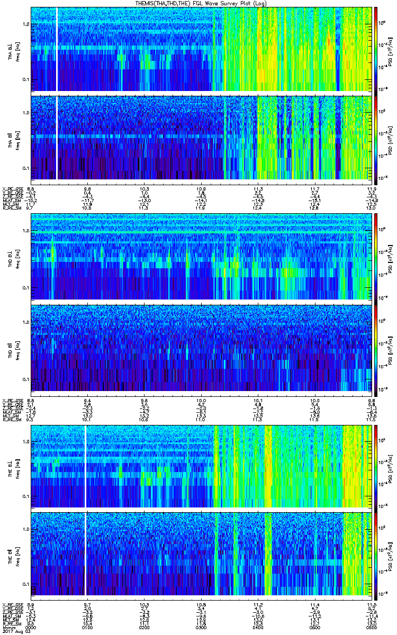Click the "0200" time tick label

coord(145,628)
